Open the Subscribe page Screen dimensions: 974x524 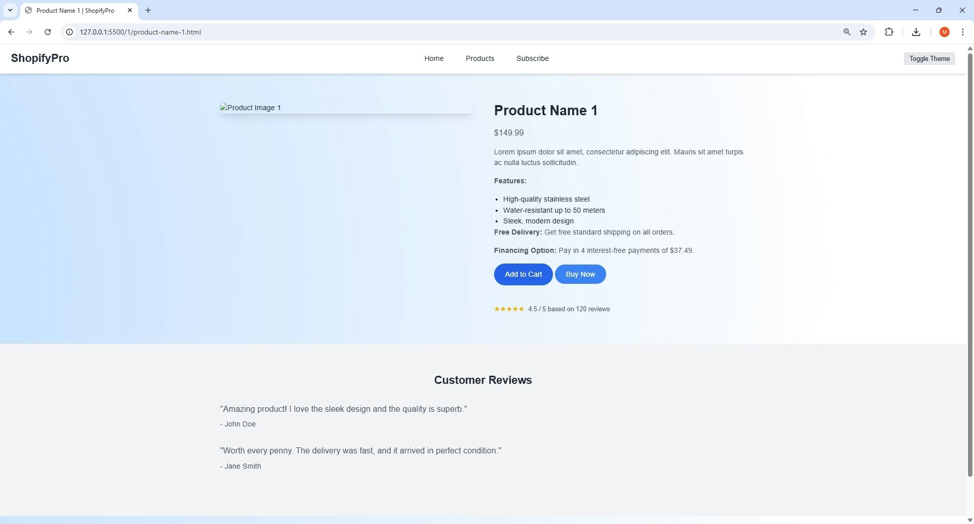(x=532, y=58)
